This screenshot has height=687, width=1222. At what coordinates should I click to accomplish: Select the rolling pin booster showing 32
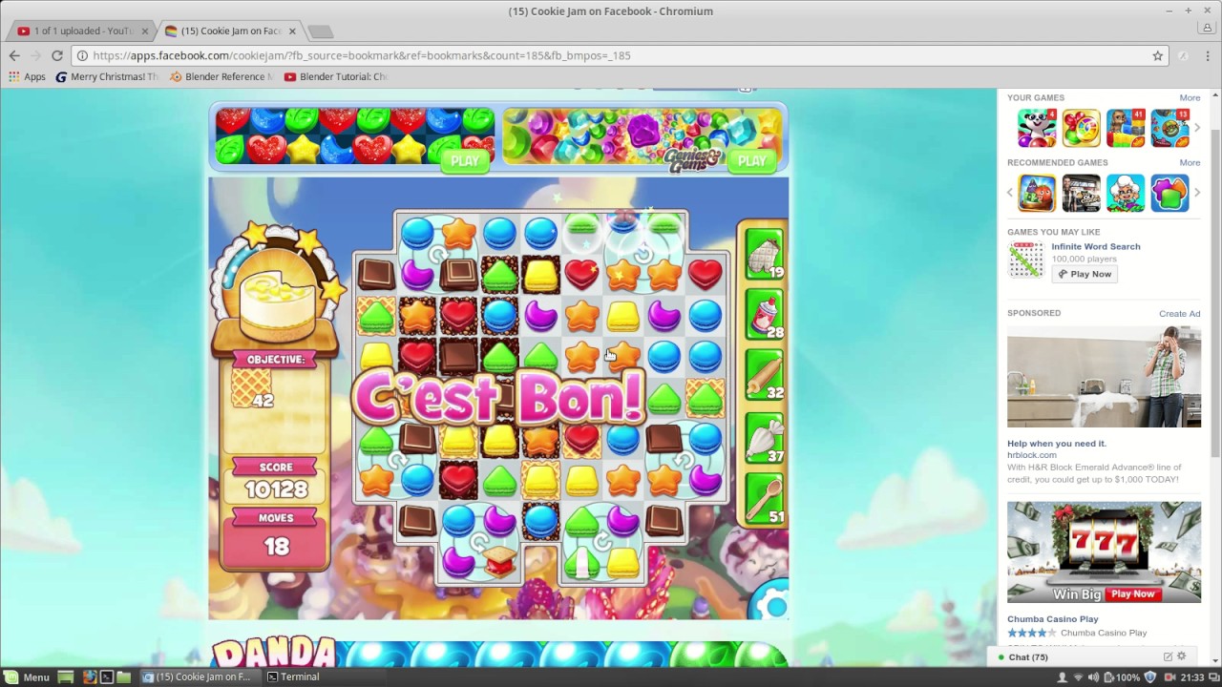(764, 376)
